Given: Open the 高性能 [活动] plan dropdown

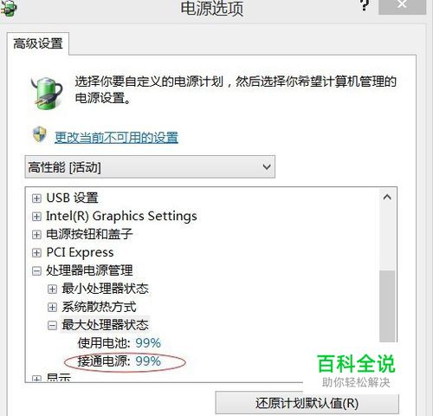Looking at the screenshot, I should [150, 166].
